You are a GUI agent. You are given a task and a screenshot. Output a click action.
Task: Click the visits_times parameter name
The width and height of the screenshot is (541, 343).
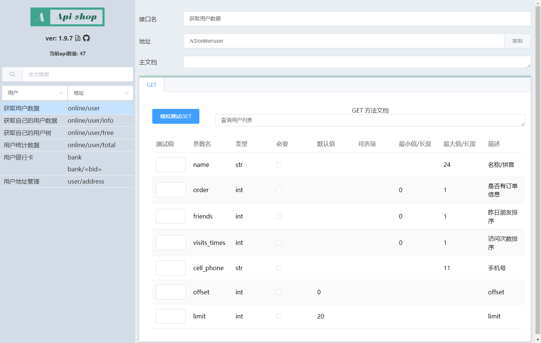(209, 243)
